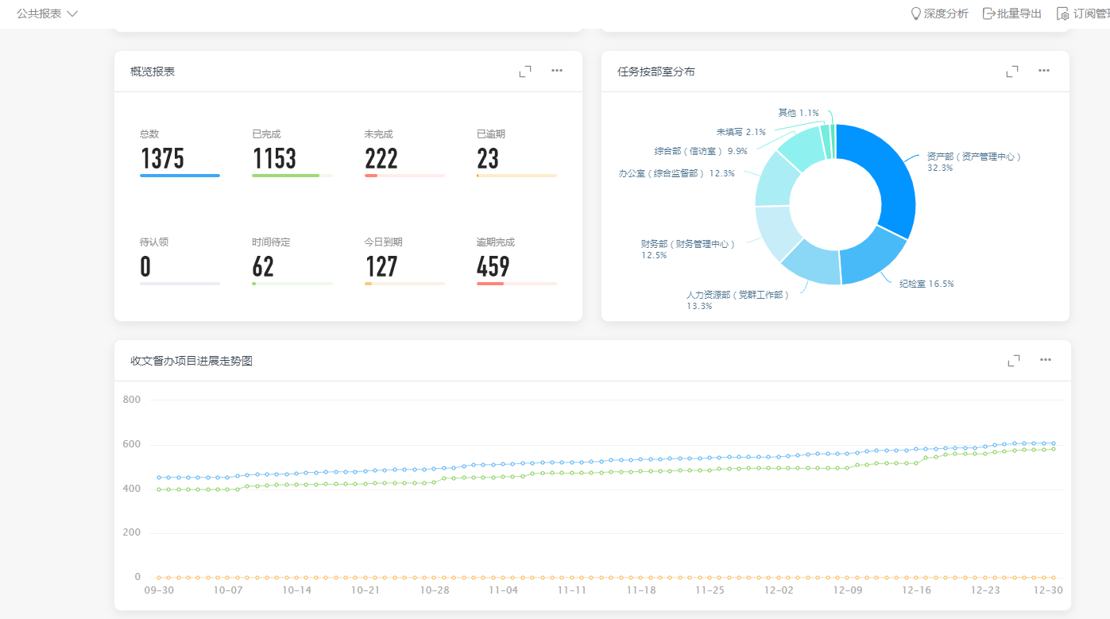
Task: Click the 10-28 date on the x-axis
Action: tap(435, 590)
